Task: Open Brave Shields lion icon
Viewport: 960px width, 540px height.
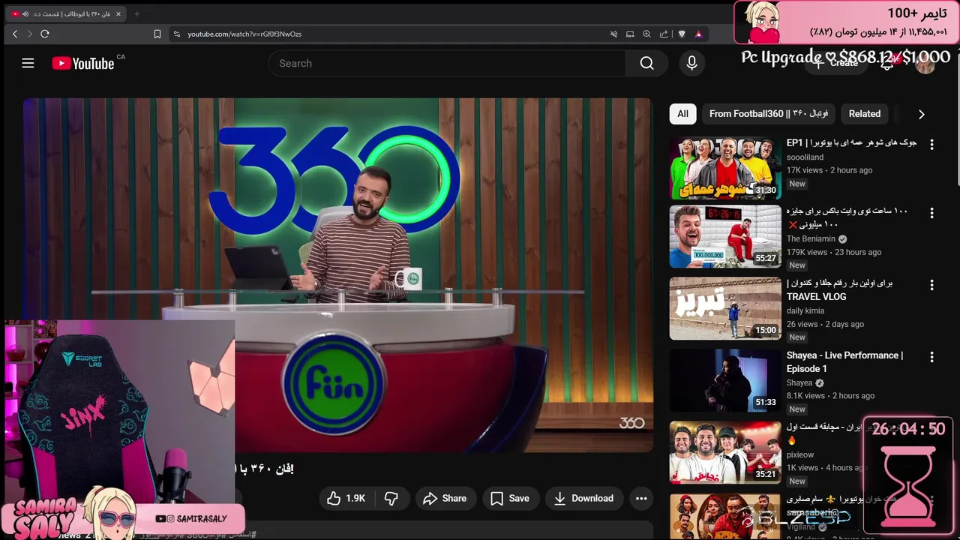Action: click(x=682, y=34)
